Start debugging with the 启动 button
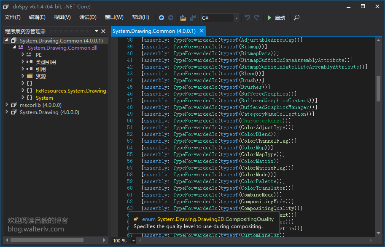This screenshot has width=385, height=247. [276, 18]
